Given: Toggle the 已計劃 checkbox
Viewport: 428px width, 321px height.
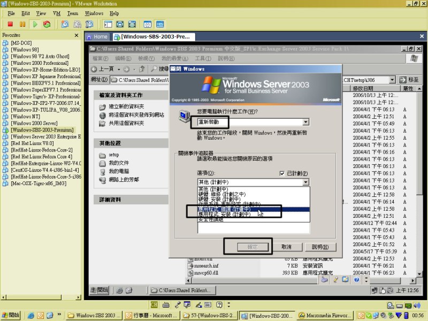Looking at the screenshot, I should [282, 173].
